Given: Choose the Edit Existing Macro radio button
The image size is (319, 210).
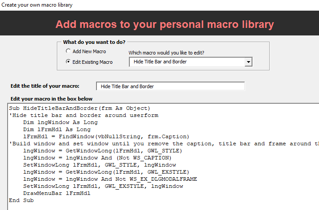Looking at the screenshot, I should coord(68,62).
